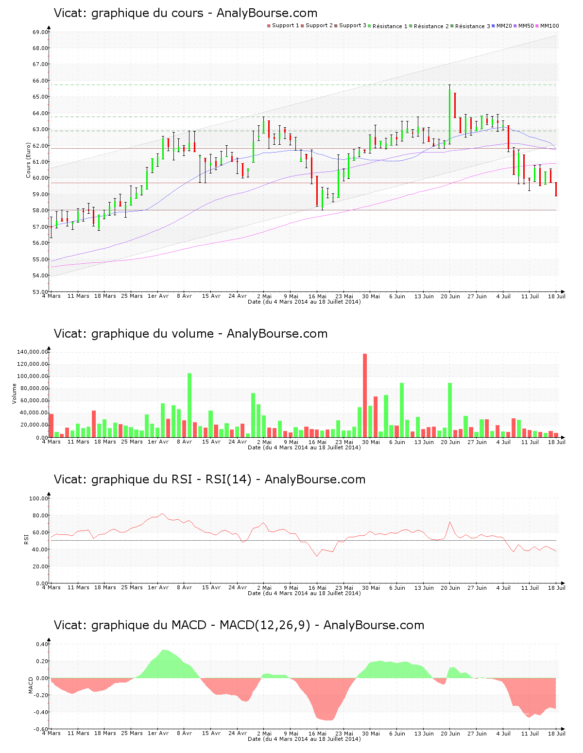
Task: Click the date range caption under the MACD chart
Action: pyautogui.click(x=304, y=739)
